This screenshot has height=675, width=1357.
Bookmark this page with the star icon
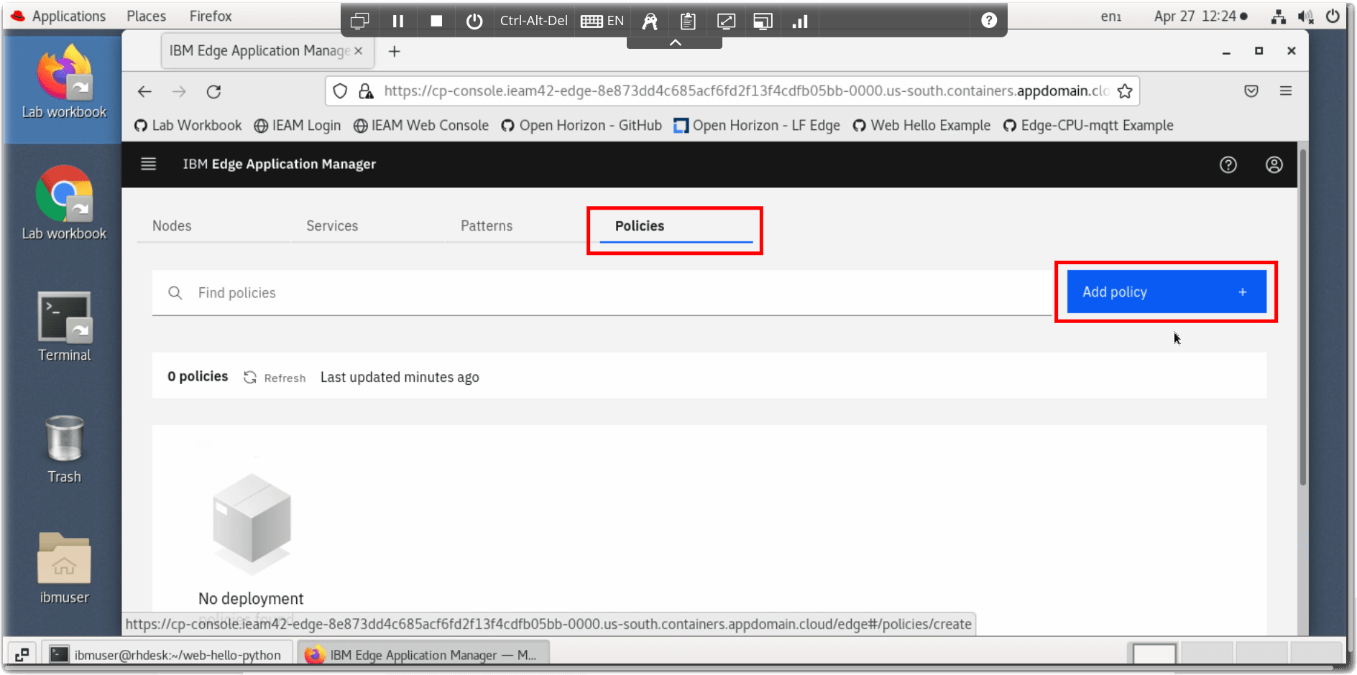(x=1125, y=91)
